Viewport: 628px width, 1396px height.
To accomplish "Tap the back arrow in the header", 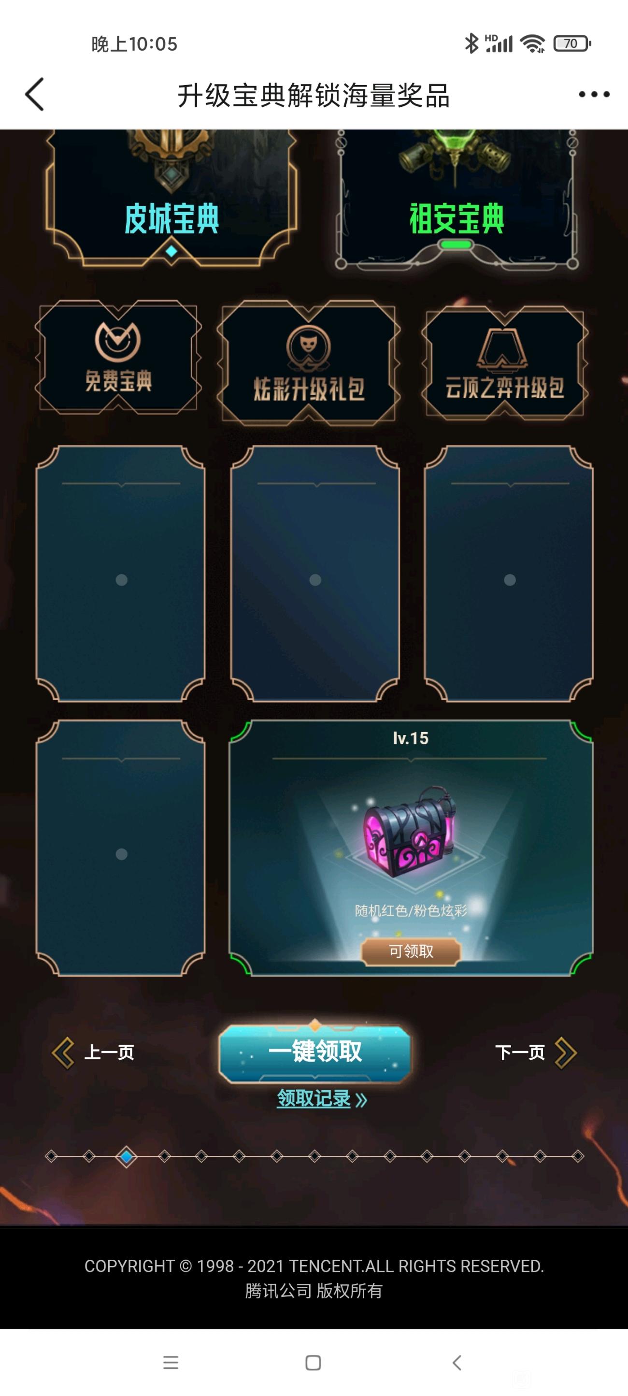I will 35,94.
